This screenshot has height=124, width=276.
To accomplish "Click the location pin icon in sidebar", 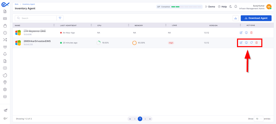I will pos(5,82).
